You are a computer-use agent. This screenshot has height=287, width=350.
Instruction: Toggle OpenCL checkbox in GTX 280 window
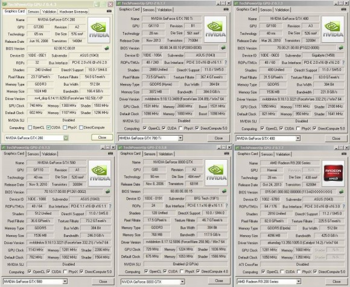click(30, 128)
